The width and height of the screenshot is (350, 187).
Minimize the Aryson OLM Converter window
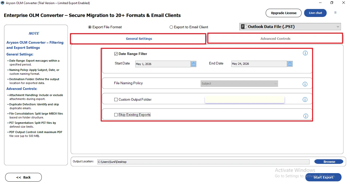click(320, 3)
